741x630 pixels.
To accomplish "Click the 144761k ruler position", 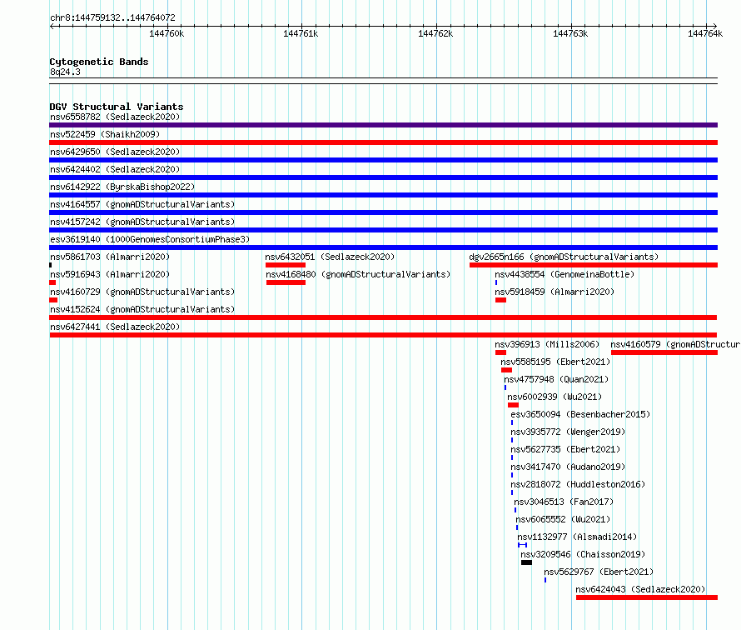I will click(x=301, y=33).
